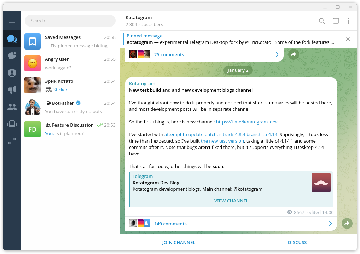Open the bots folder icon
360x254 pixels.
[12, 124]
